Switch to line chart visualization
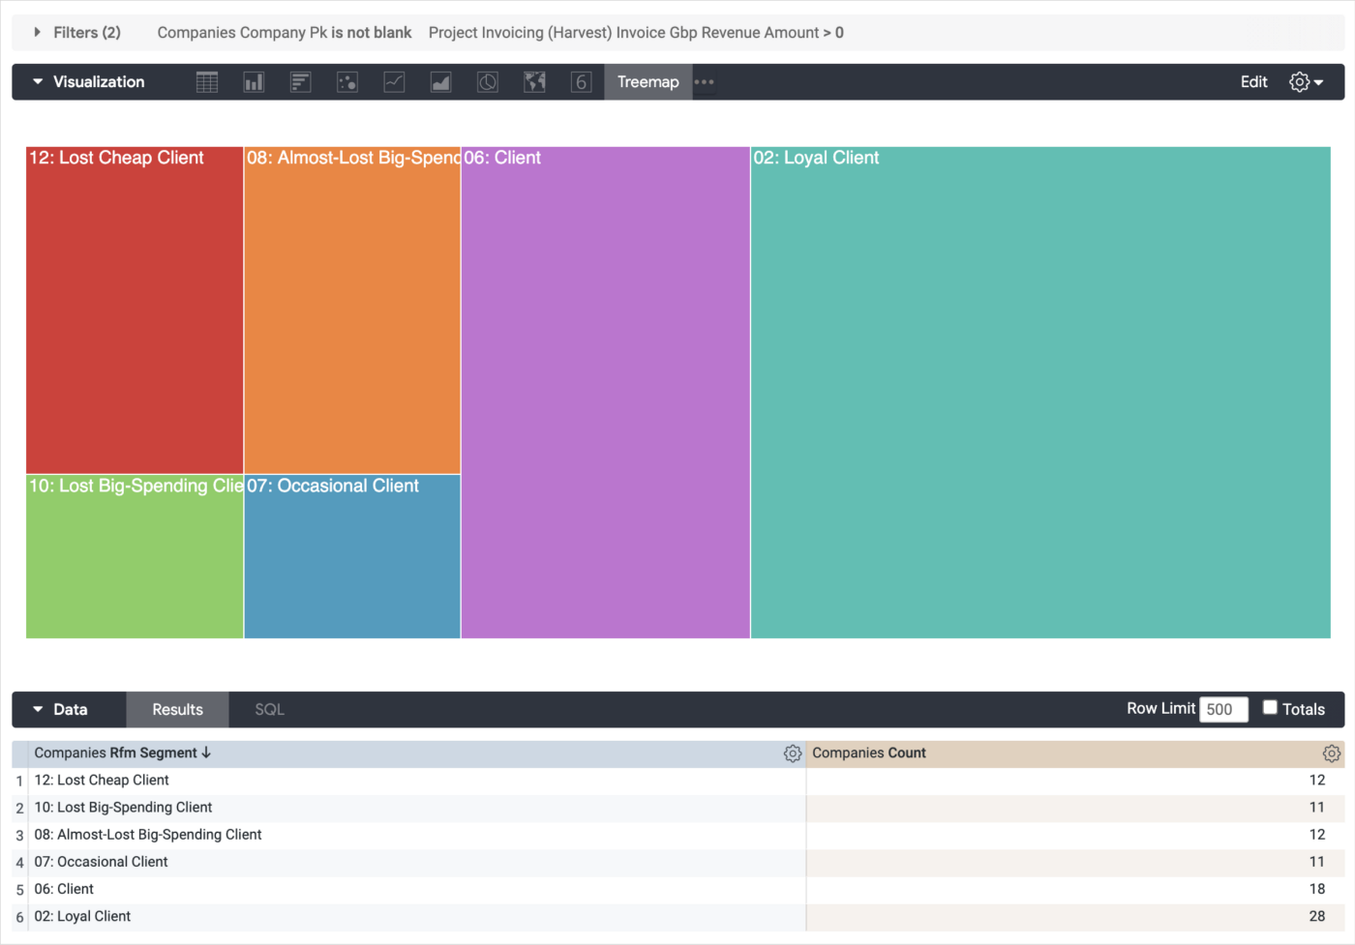1355x945 pixels. (394, 82)
